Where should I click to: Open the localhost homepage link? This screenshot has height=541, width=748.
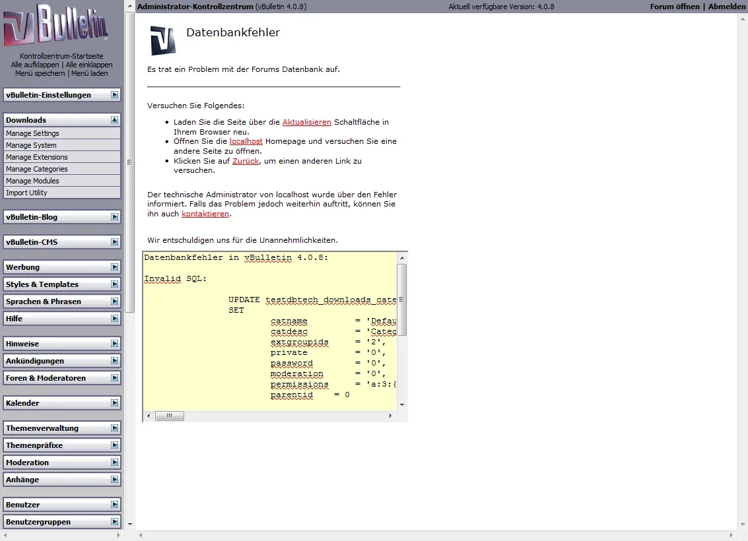[246, 141]
